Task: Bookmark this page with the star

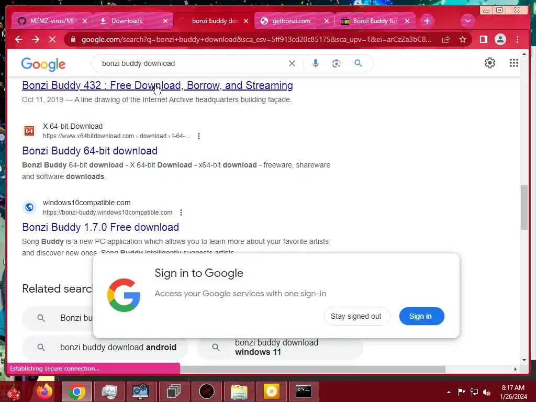Action: pos(463,39)
